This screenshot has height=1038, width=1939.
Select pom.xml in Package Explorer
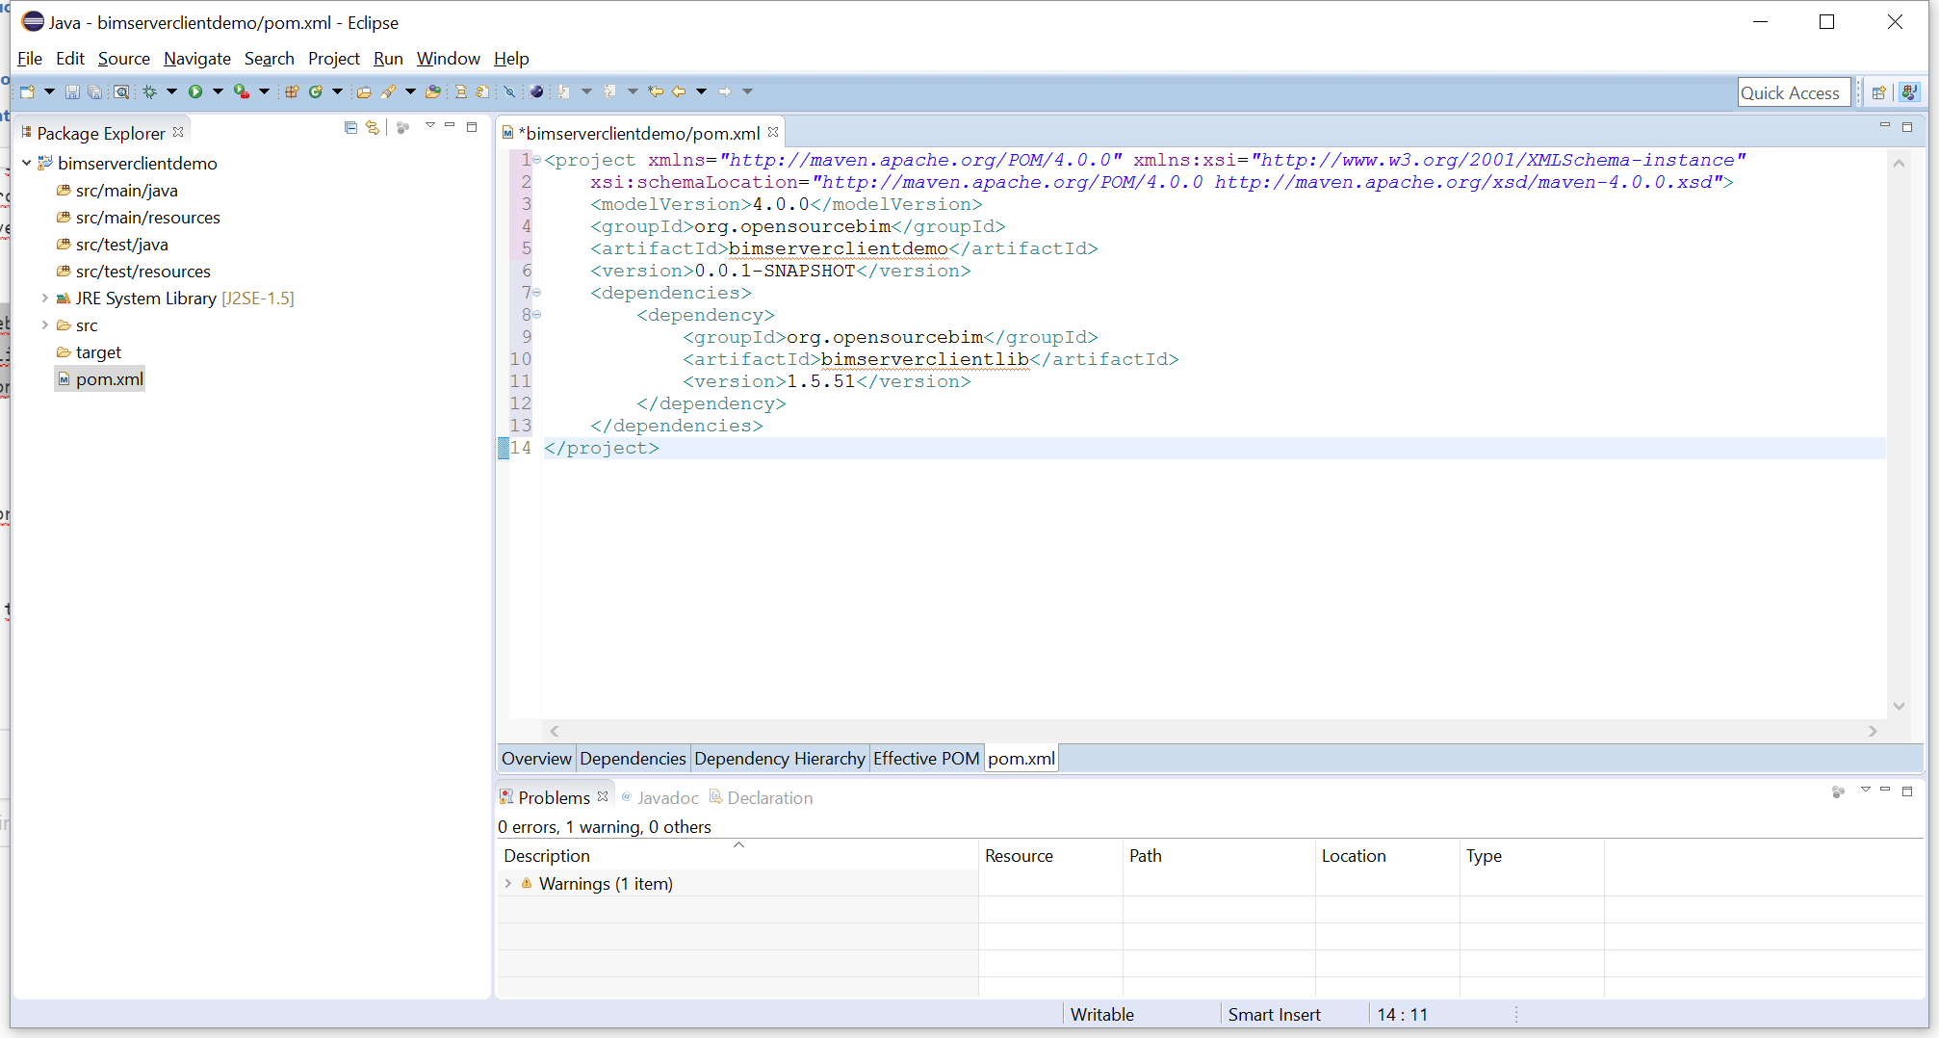pos(109,379)
